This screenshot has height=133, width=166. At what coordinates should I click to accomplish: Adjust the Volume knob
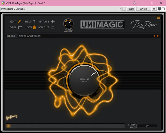click(68, 24)
